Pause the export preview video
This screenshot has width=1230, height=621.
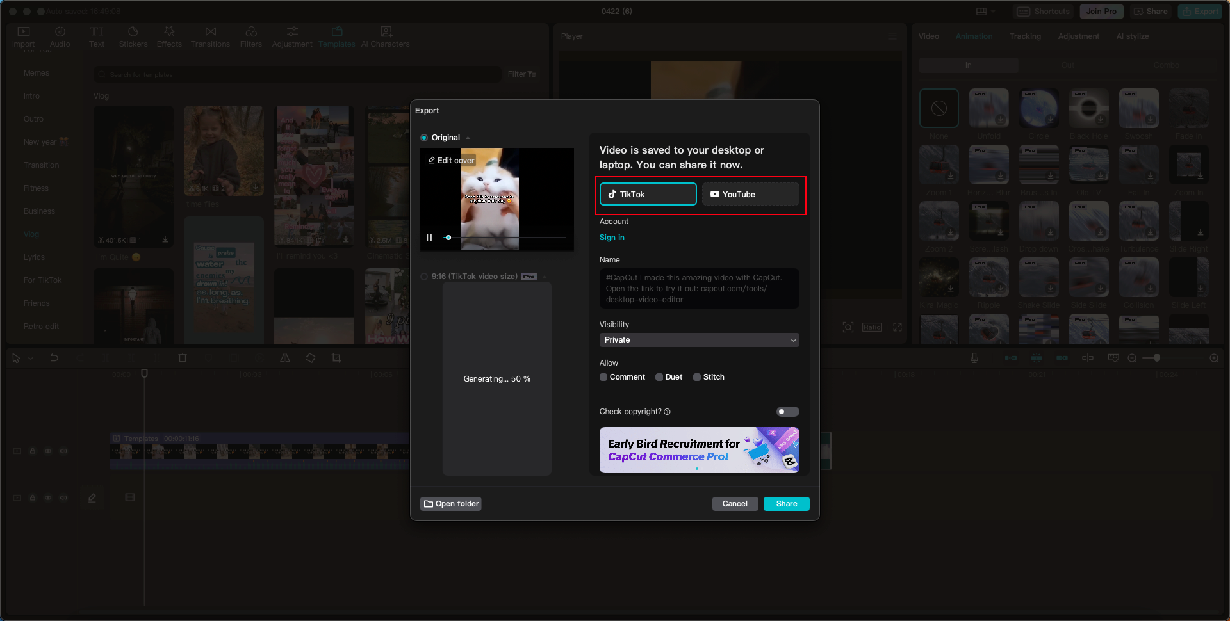[x=429, y=238]
